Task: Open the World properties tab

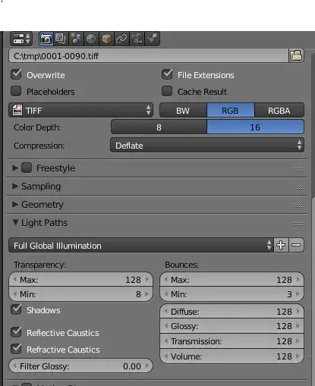Action: 91,39
